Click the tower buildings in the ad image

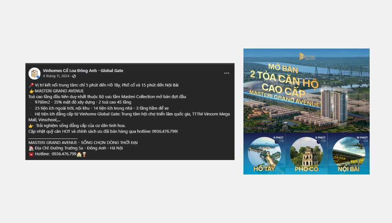point(334,106)
